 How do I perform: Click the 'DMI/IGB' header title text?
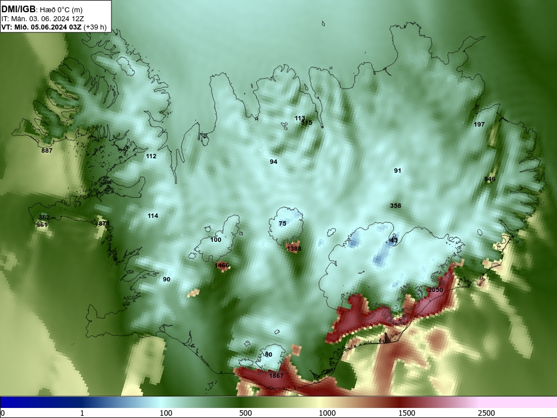(18, 9)
